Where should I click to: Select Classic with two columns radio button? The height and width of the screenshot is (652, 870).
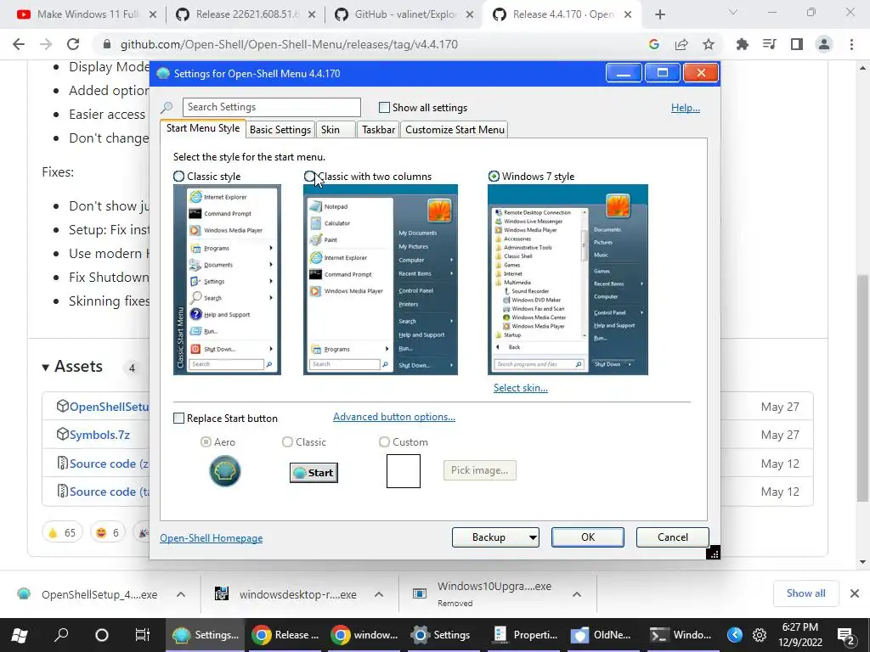coord(309,177)
